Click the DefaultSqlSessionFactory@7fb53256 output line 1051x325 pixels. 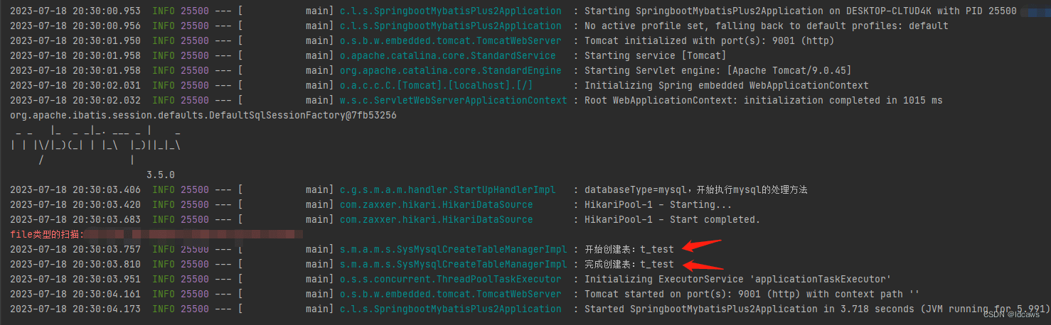203,115
